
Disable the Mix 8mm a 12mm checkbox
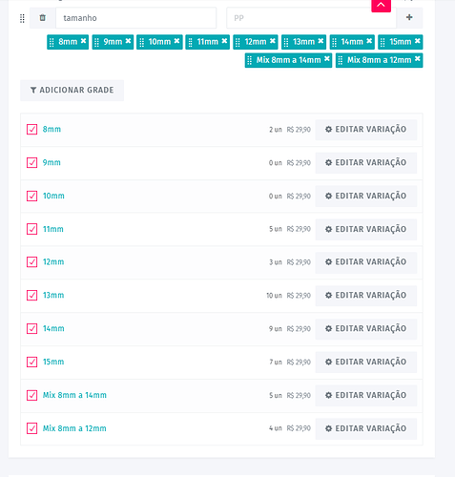click(x=31, y=428)
